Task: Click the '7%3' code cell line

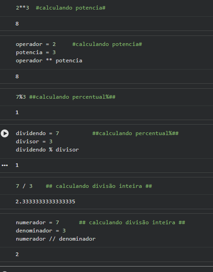Action: 21,97
